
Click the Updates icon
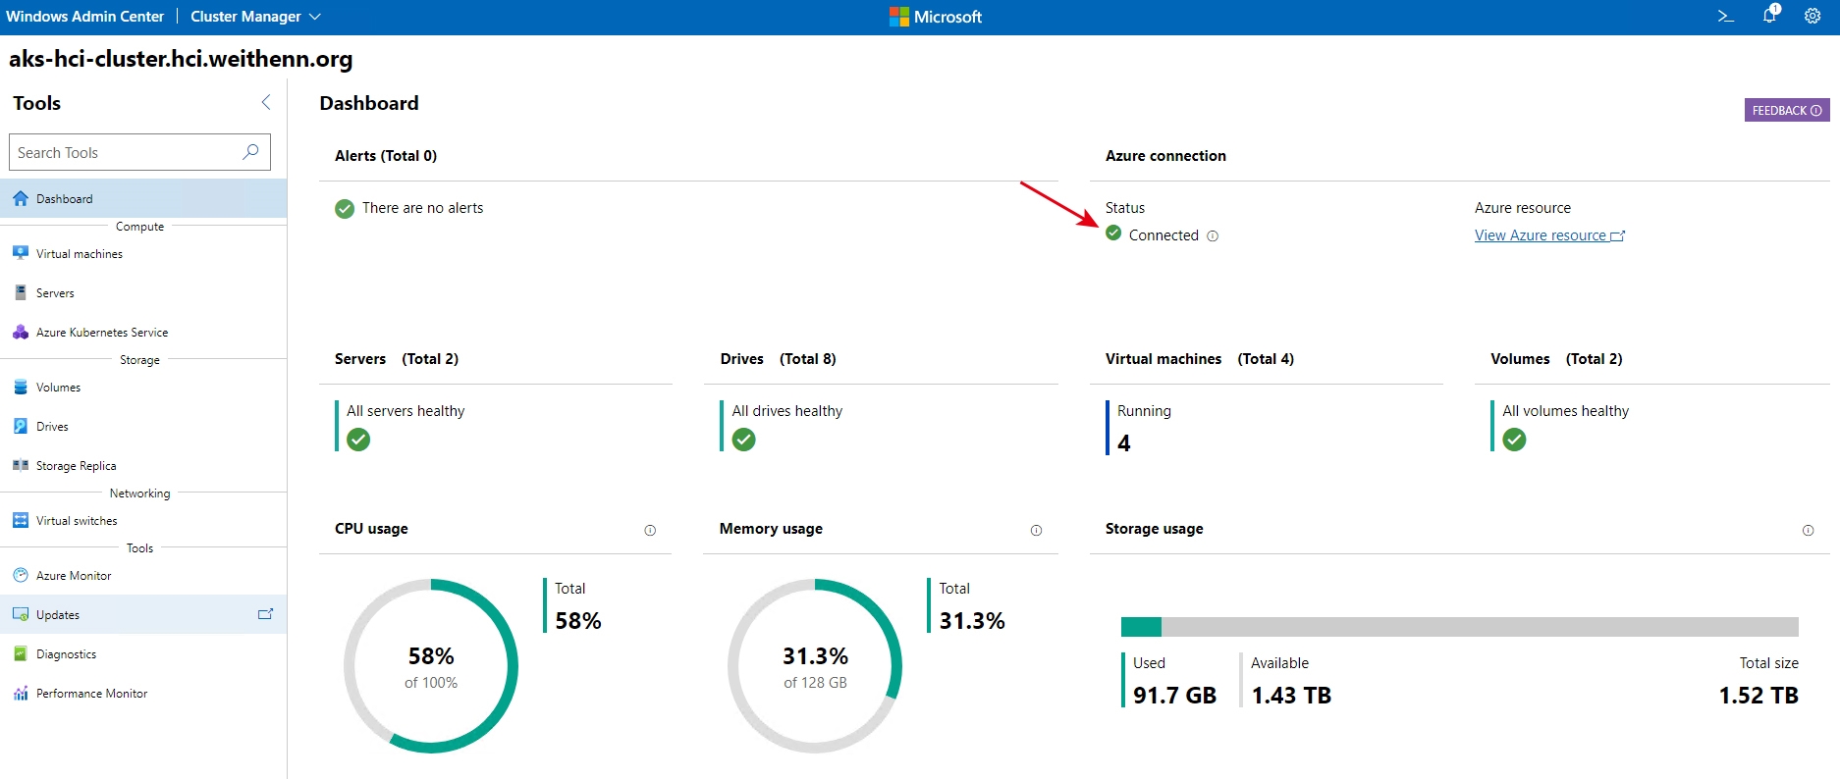[x=21, y=614]
